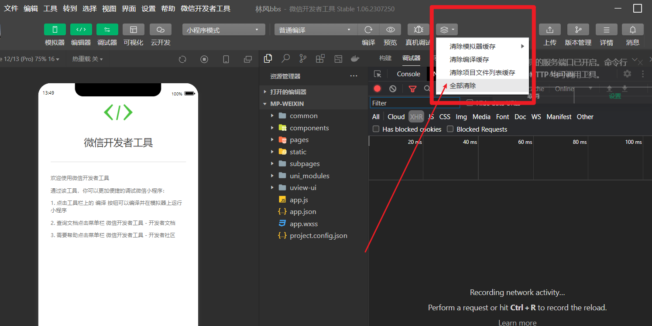The image size is (652, 326).
Task: Open the source control branch icon
Action: coord(303,58)
